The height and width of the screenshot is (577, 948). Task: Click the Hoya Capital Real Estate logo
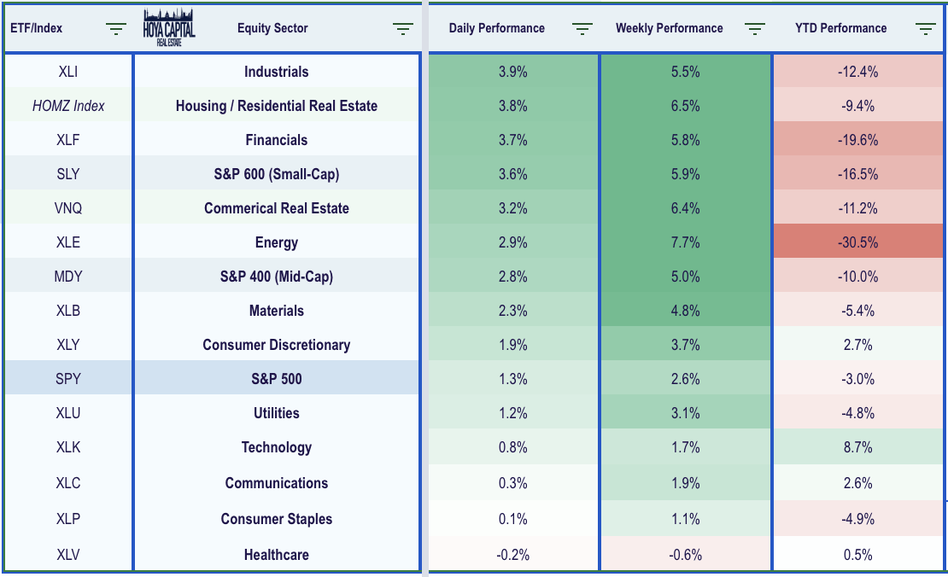[x=171, y=27]
